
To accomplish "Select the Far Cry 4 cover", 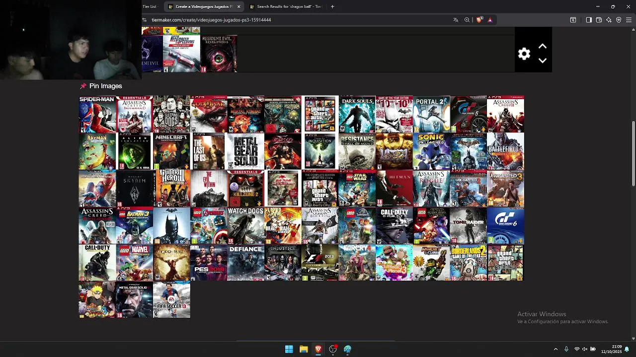I will click(x=357, y=263).
